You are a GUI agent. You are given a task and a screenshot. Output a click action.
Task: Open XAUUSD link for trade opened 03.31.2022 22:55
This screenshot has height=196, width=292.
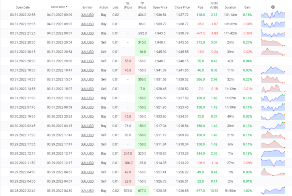tap(87, 15)
